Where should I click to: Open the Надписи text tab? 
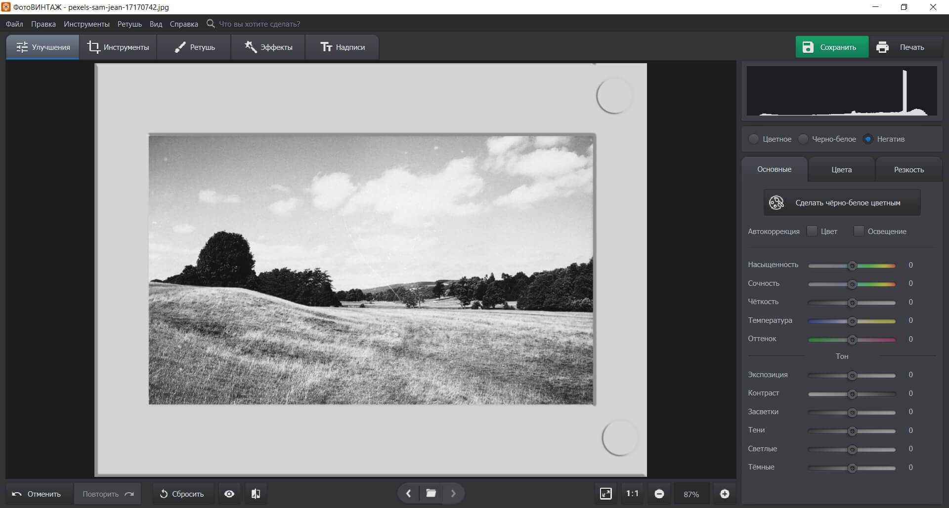pos(342,47)
